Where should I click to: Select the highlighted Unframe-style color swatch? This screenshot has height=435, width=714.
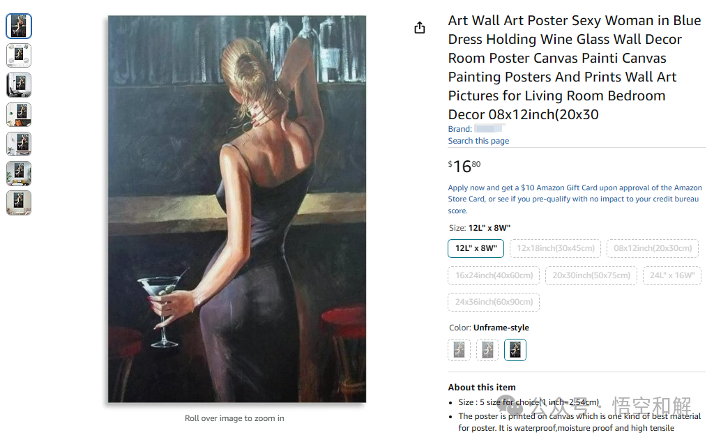point(515,350)
